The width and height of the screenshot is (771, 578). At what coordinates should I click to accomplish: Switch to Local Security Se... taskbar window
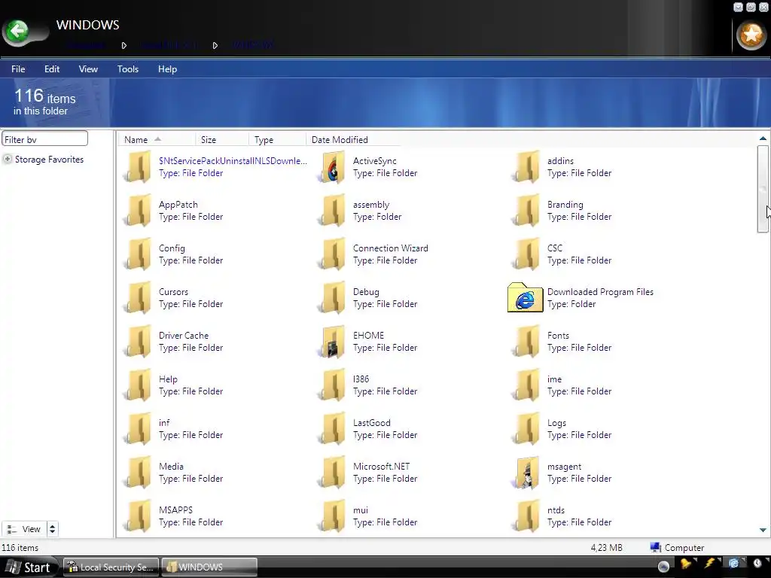pos(111,567)
